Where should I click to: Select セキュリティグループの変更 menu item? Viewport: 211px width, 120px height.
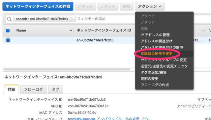164,60
